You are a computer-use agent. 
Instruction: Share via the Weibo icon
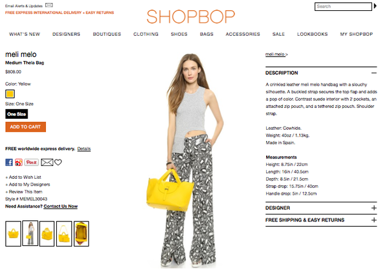[19, 162]
